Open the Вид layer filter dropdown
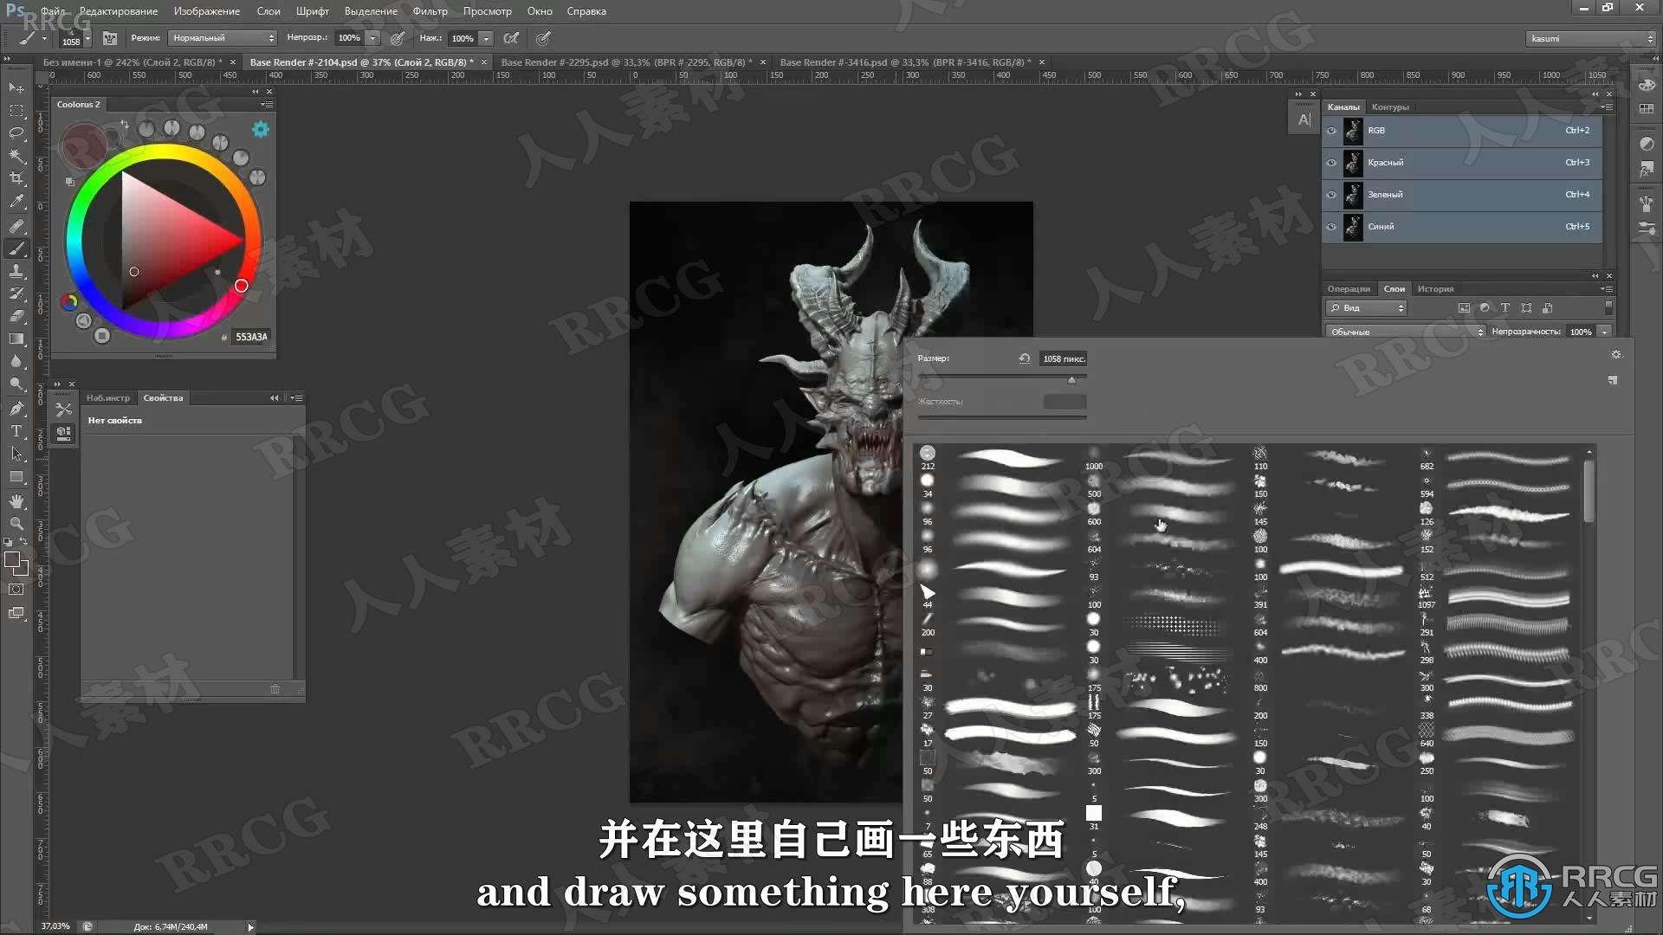Image resolution: width=1663 pixels, height=935 pixels. (1366, 308)
